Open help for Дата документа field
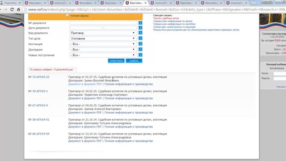The height and width of the screenshot is (161, 286). tap(140, 28)
